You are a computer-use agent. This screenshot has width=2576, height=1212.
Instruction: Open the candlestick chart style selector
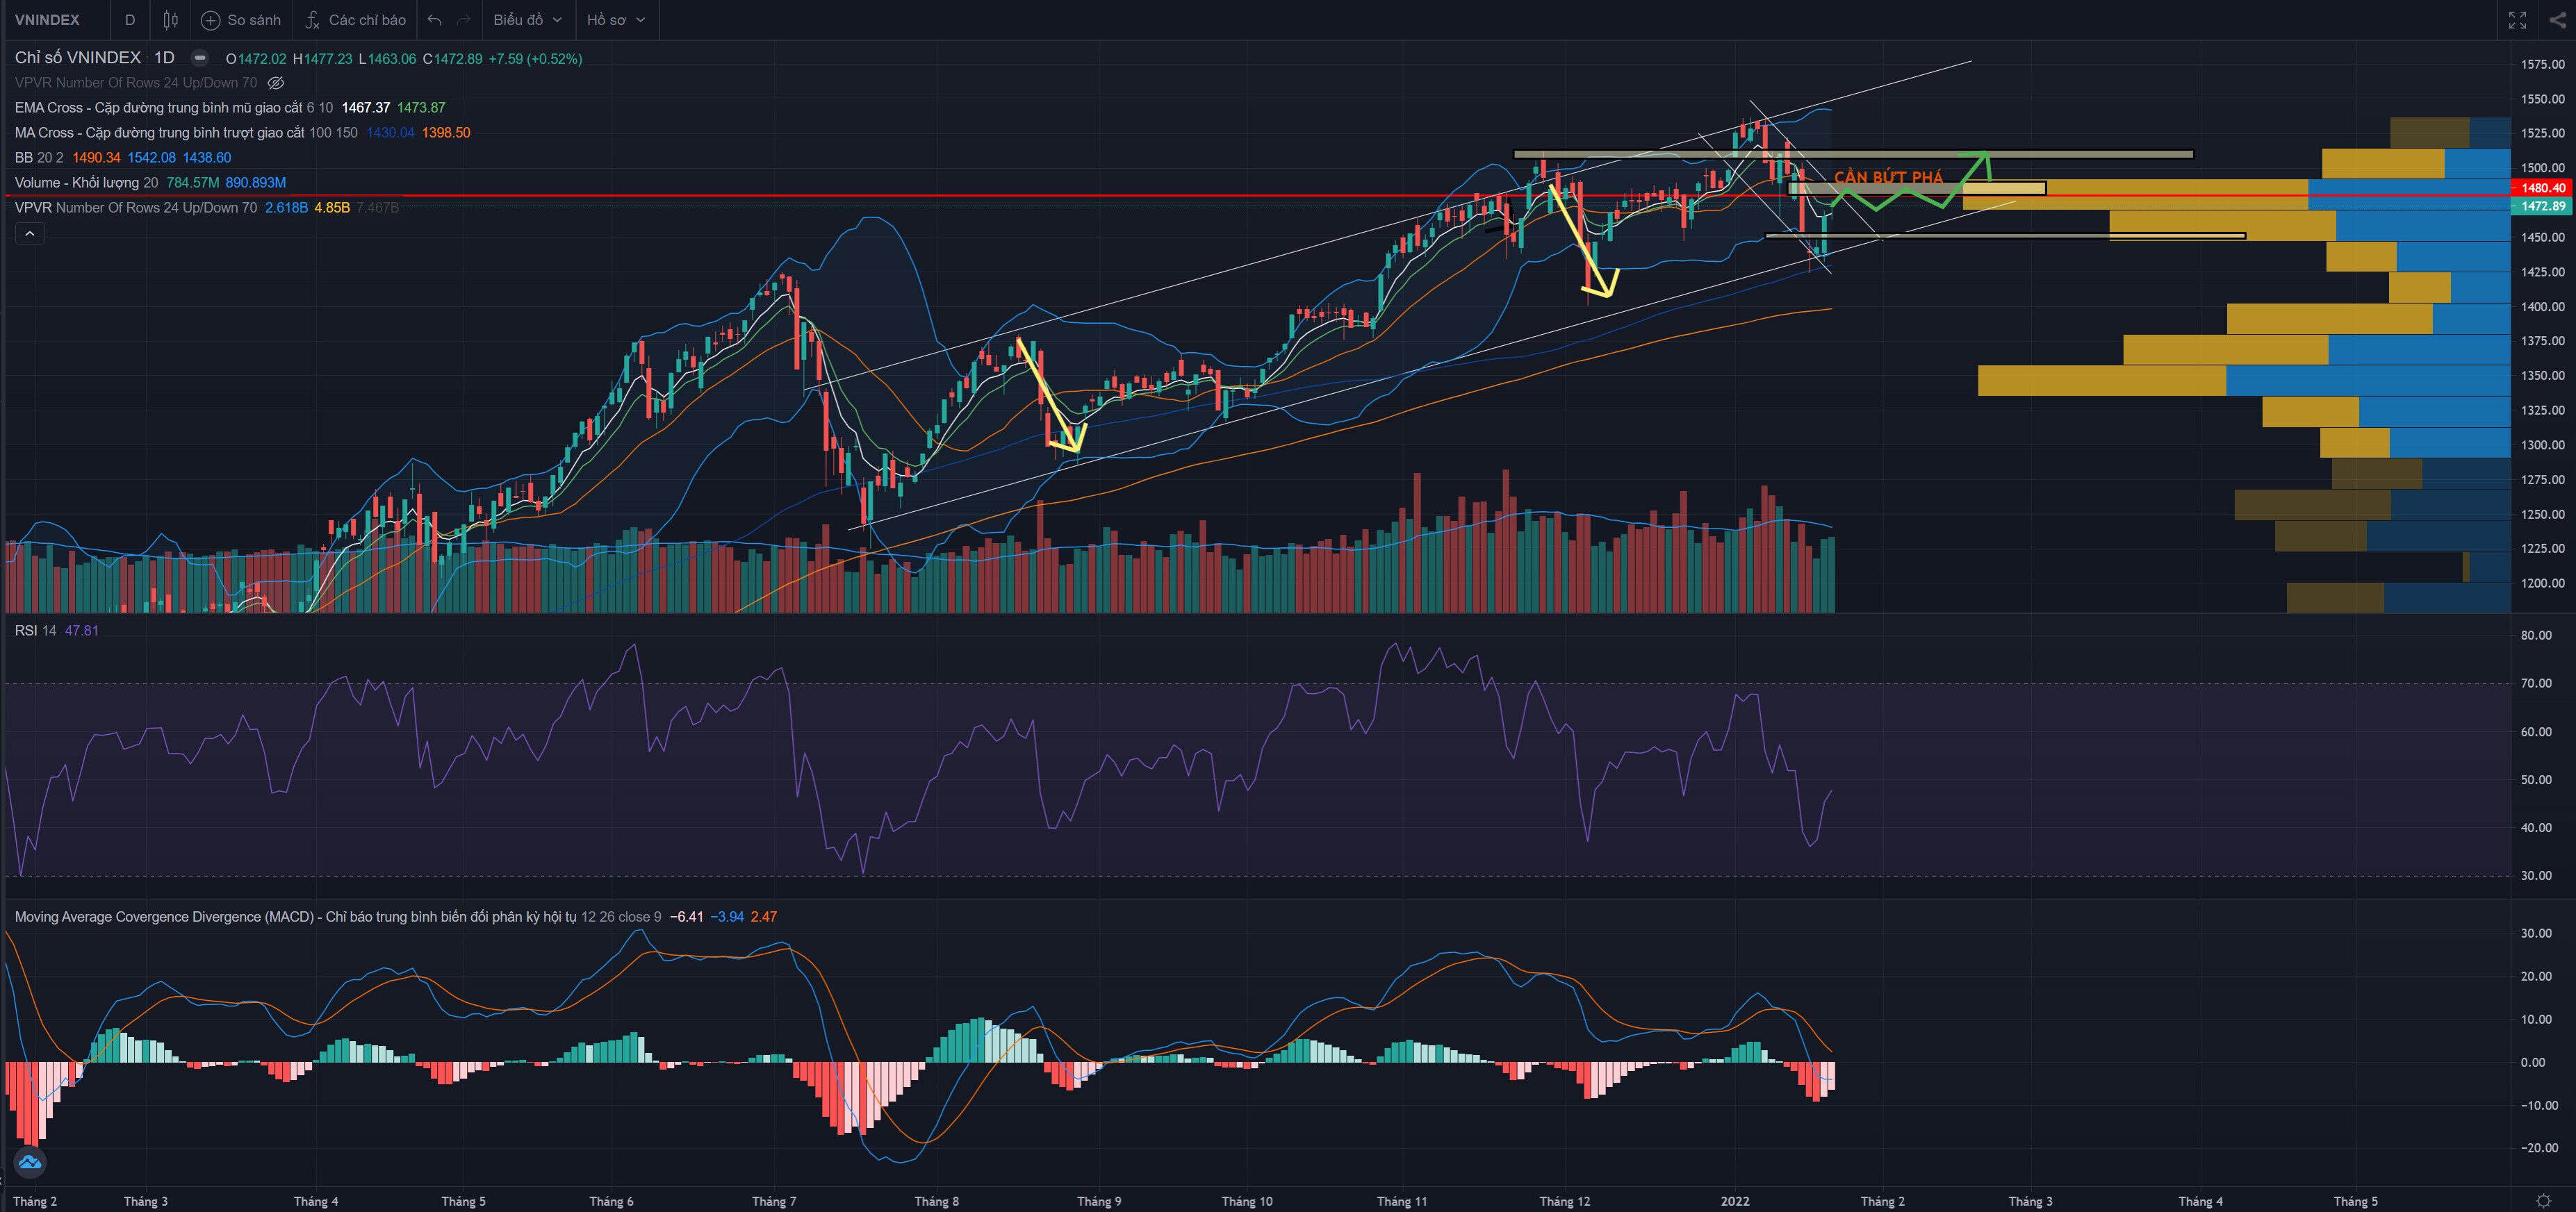tap(171, 19)
